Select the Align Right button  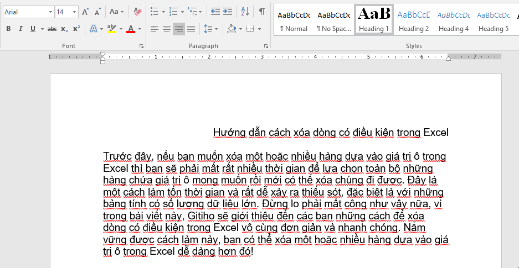pyautogui.click(x=179, y=29)
